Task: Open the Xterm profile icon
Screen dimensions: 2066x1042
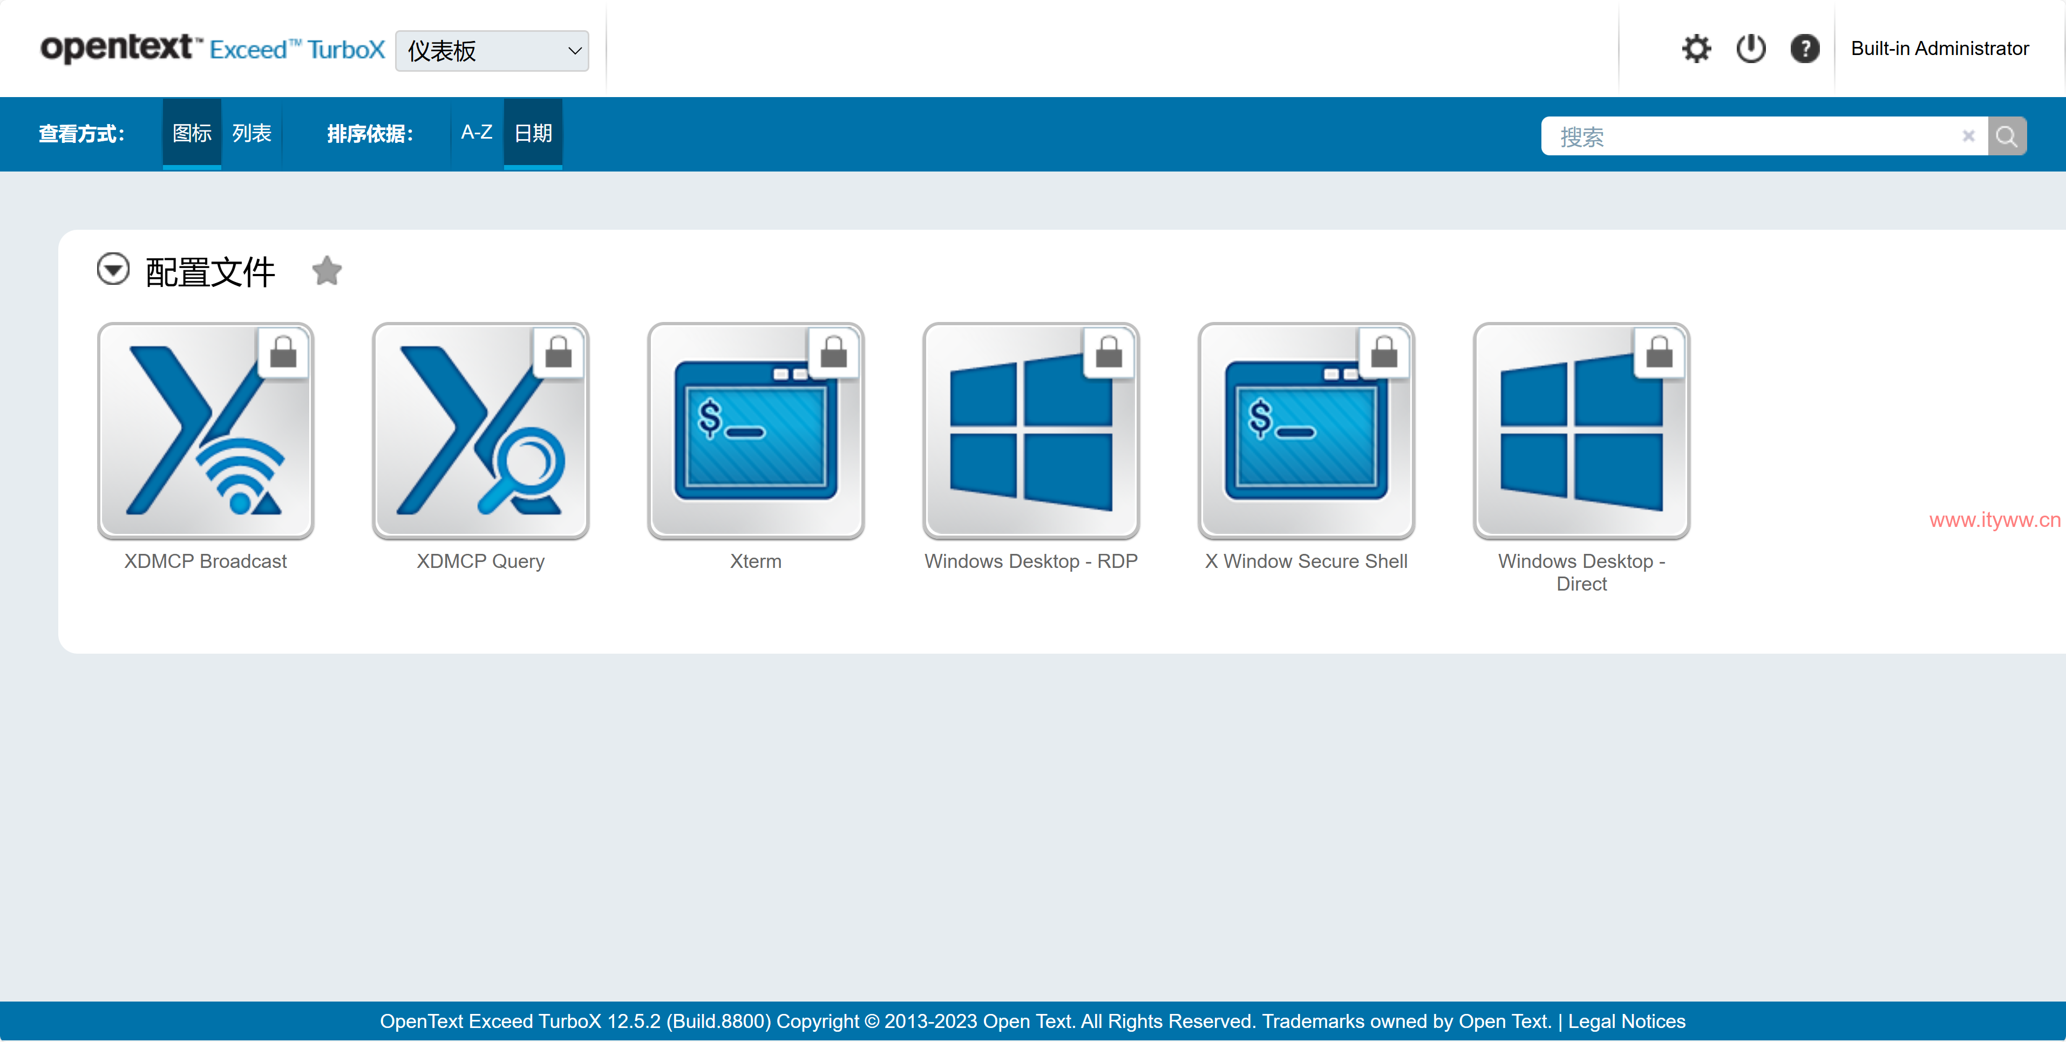Action: (756, 431)
